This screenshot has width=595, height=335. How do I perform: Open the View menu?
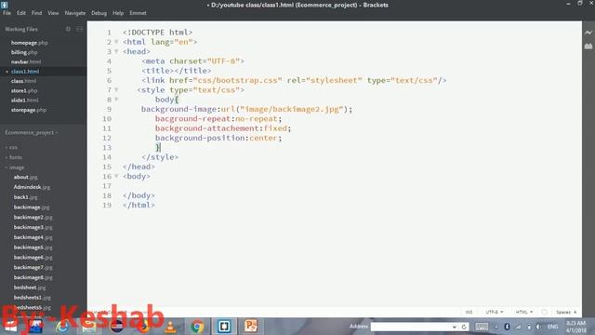click(53, 13)
